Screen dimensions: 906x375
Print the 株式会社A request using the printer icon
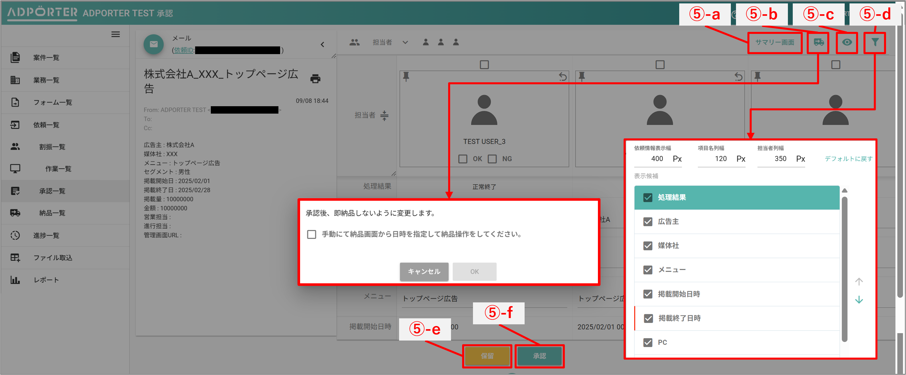point(316,79)
